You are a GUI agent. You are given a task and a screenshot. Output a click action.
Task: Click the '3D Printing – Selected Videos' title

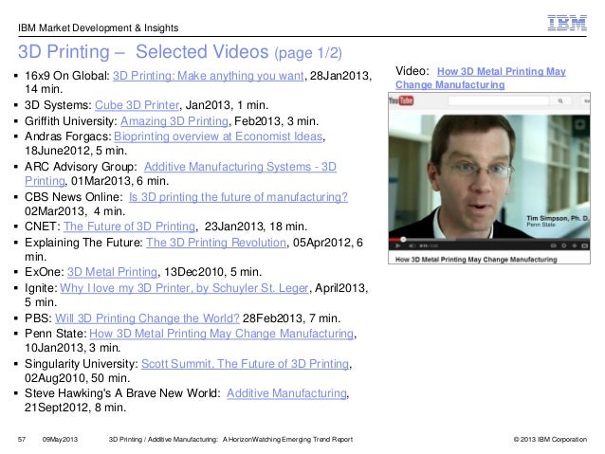pyautogui.click(x=143, y=52)
